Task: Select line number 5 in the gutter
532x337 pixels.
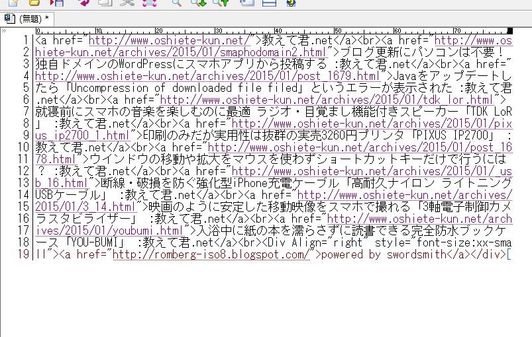Action: [x=26, y=88]
